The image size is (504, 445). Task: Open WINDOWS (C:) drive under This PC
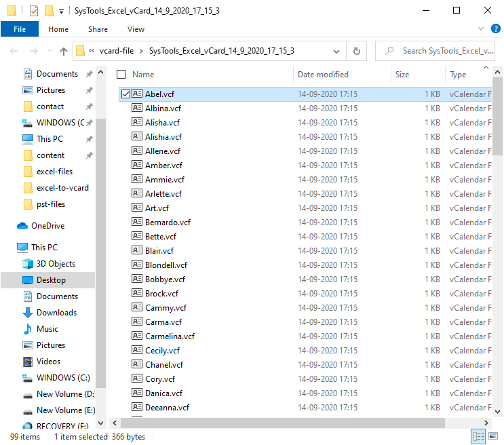click(x=63, y=377)
